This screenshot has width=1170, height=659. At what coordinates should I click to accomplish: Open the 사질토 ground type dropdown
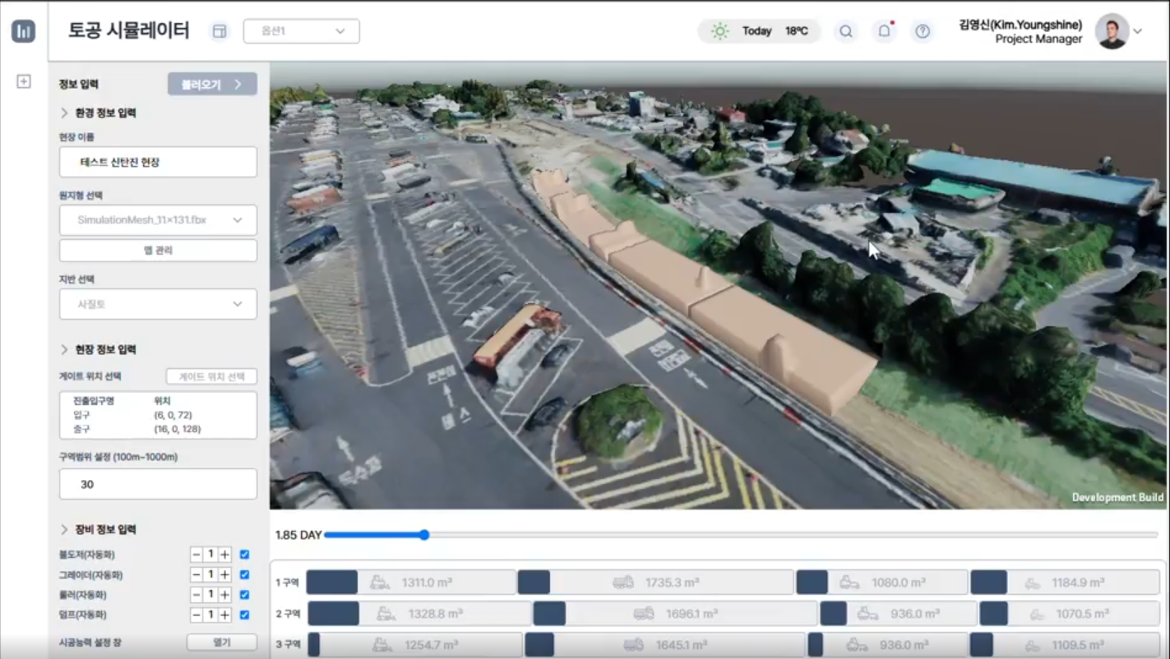[x=158, y=304]
